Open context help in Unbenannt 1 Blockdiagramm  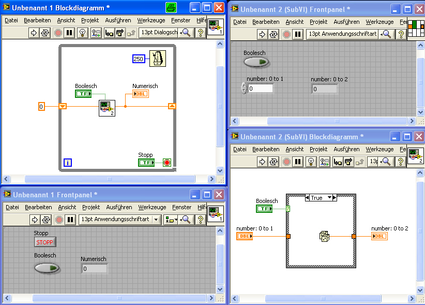(200, 33)
